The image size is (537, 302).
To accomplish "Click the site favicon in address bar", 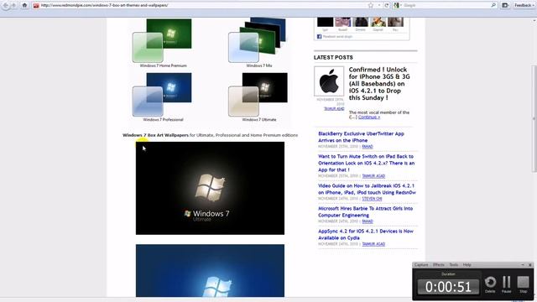I will click(x=36, y=5).
